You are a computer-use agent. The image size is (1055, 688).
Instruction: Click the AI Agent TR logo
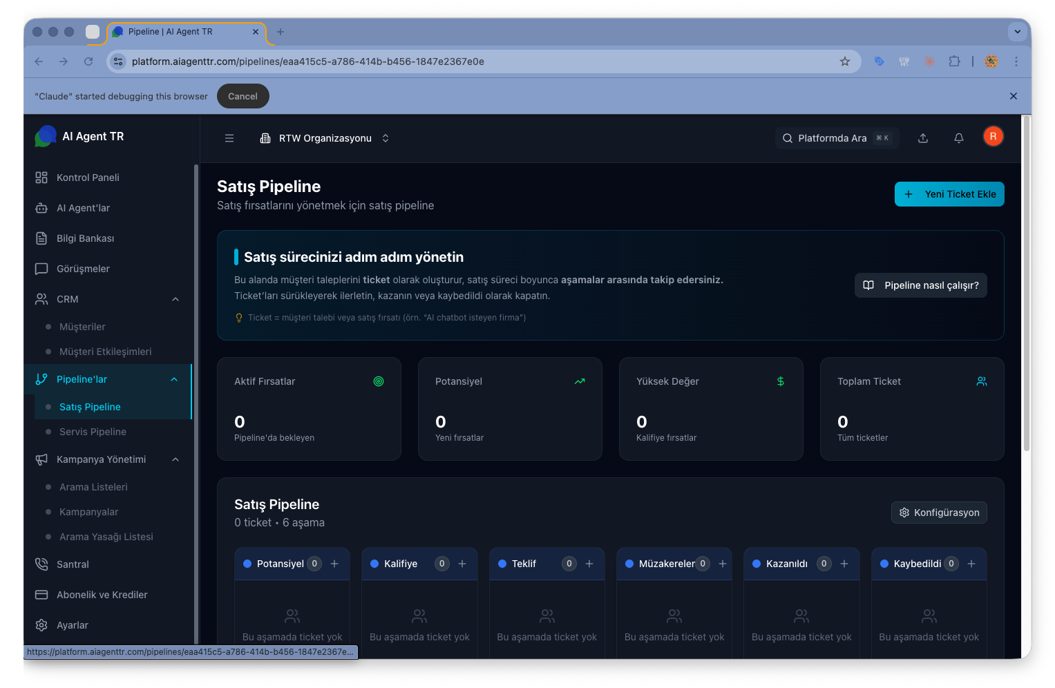[x=46, y=136]
